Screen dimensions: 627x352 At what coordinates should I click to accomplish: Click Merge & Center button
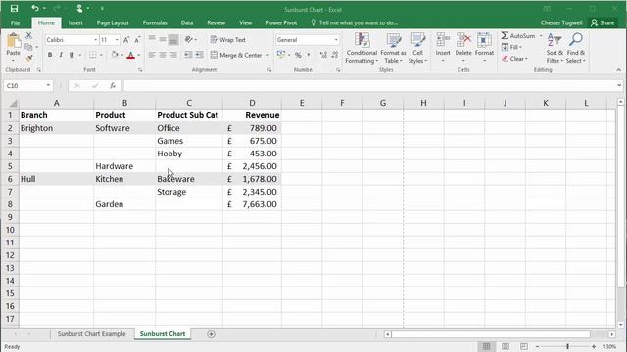pos(236,55)
